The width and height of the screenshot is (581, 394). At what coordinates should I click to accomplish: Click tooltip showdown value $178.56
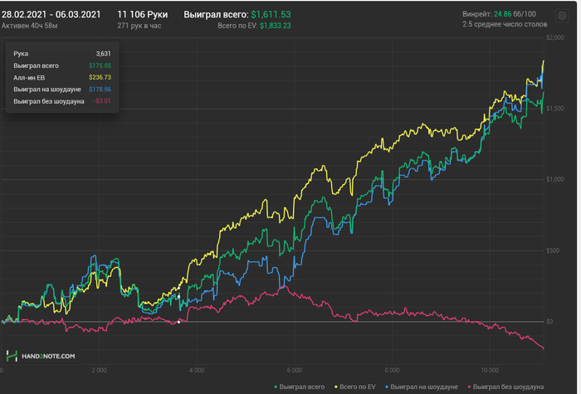[100, 90]
